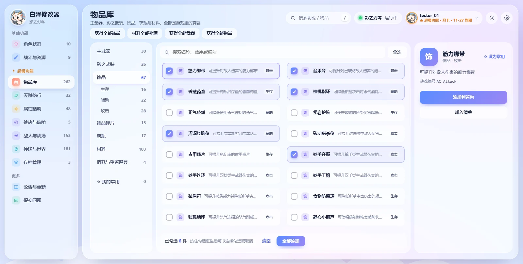This screenshot has height=264, width=523.
Task: Click the 属性精调 sparkle icon
Action: tap(16, 109)
